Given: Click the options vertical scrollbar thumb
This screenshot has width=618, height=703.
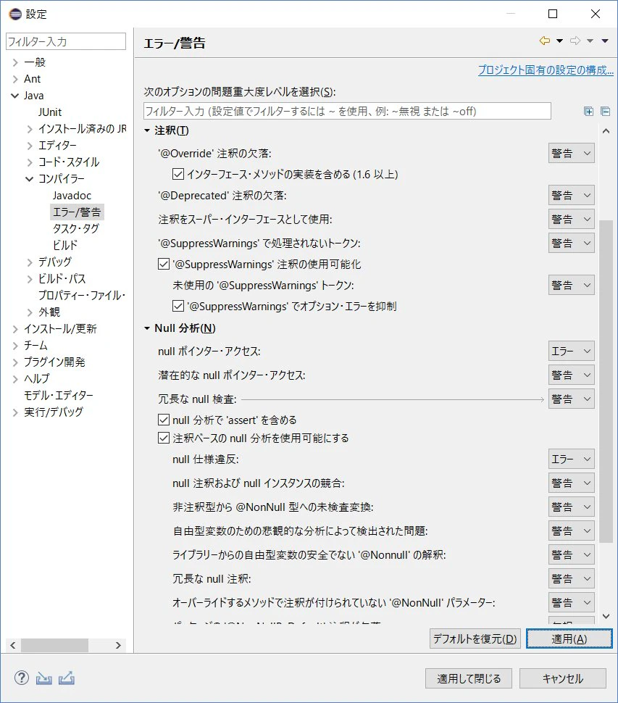Looking at the screenshot, I should click(x=606, y=381).
